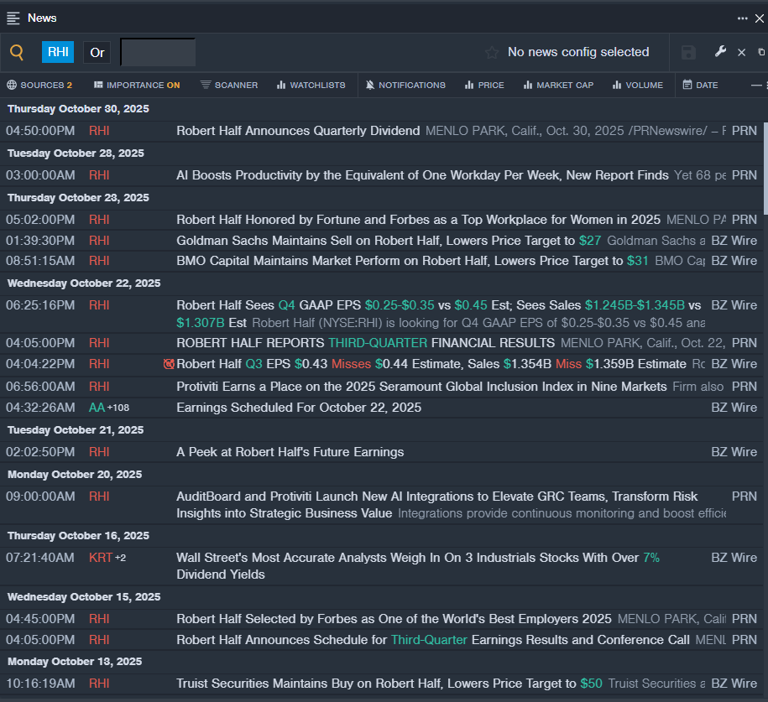Star the current news config as favorite
Viewport: 768px width, 702px height.
click(x=492, y=53)
